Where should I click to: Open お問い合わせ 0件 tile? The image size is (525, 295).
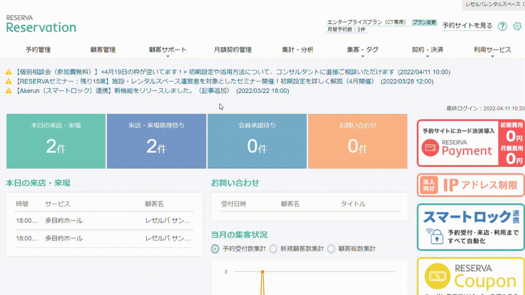(358, 141)
